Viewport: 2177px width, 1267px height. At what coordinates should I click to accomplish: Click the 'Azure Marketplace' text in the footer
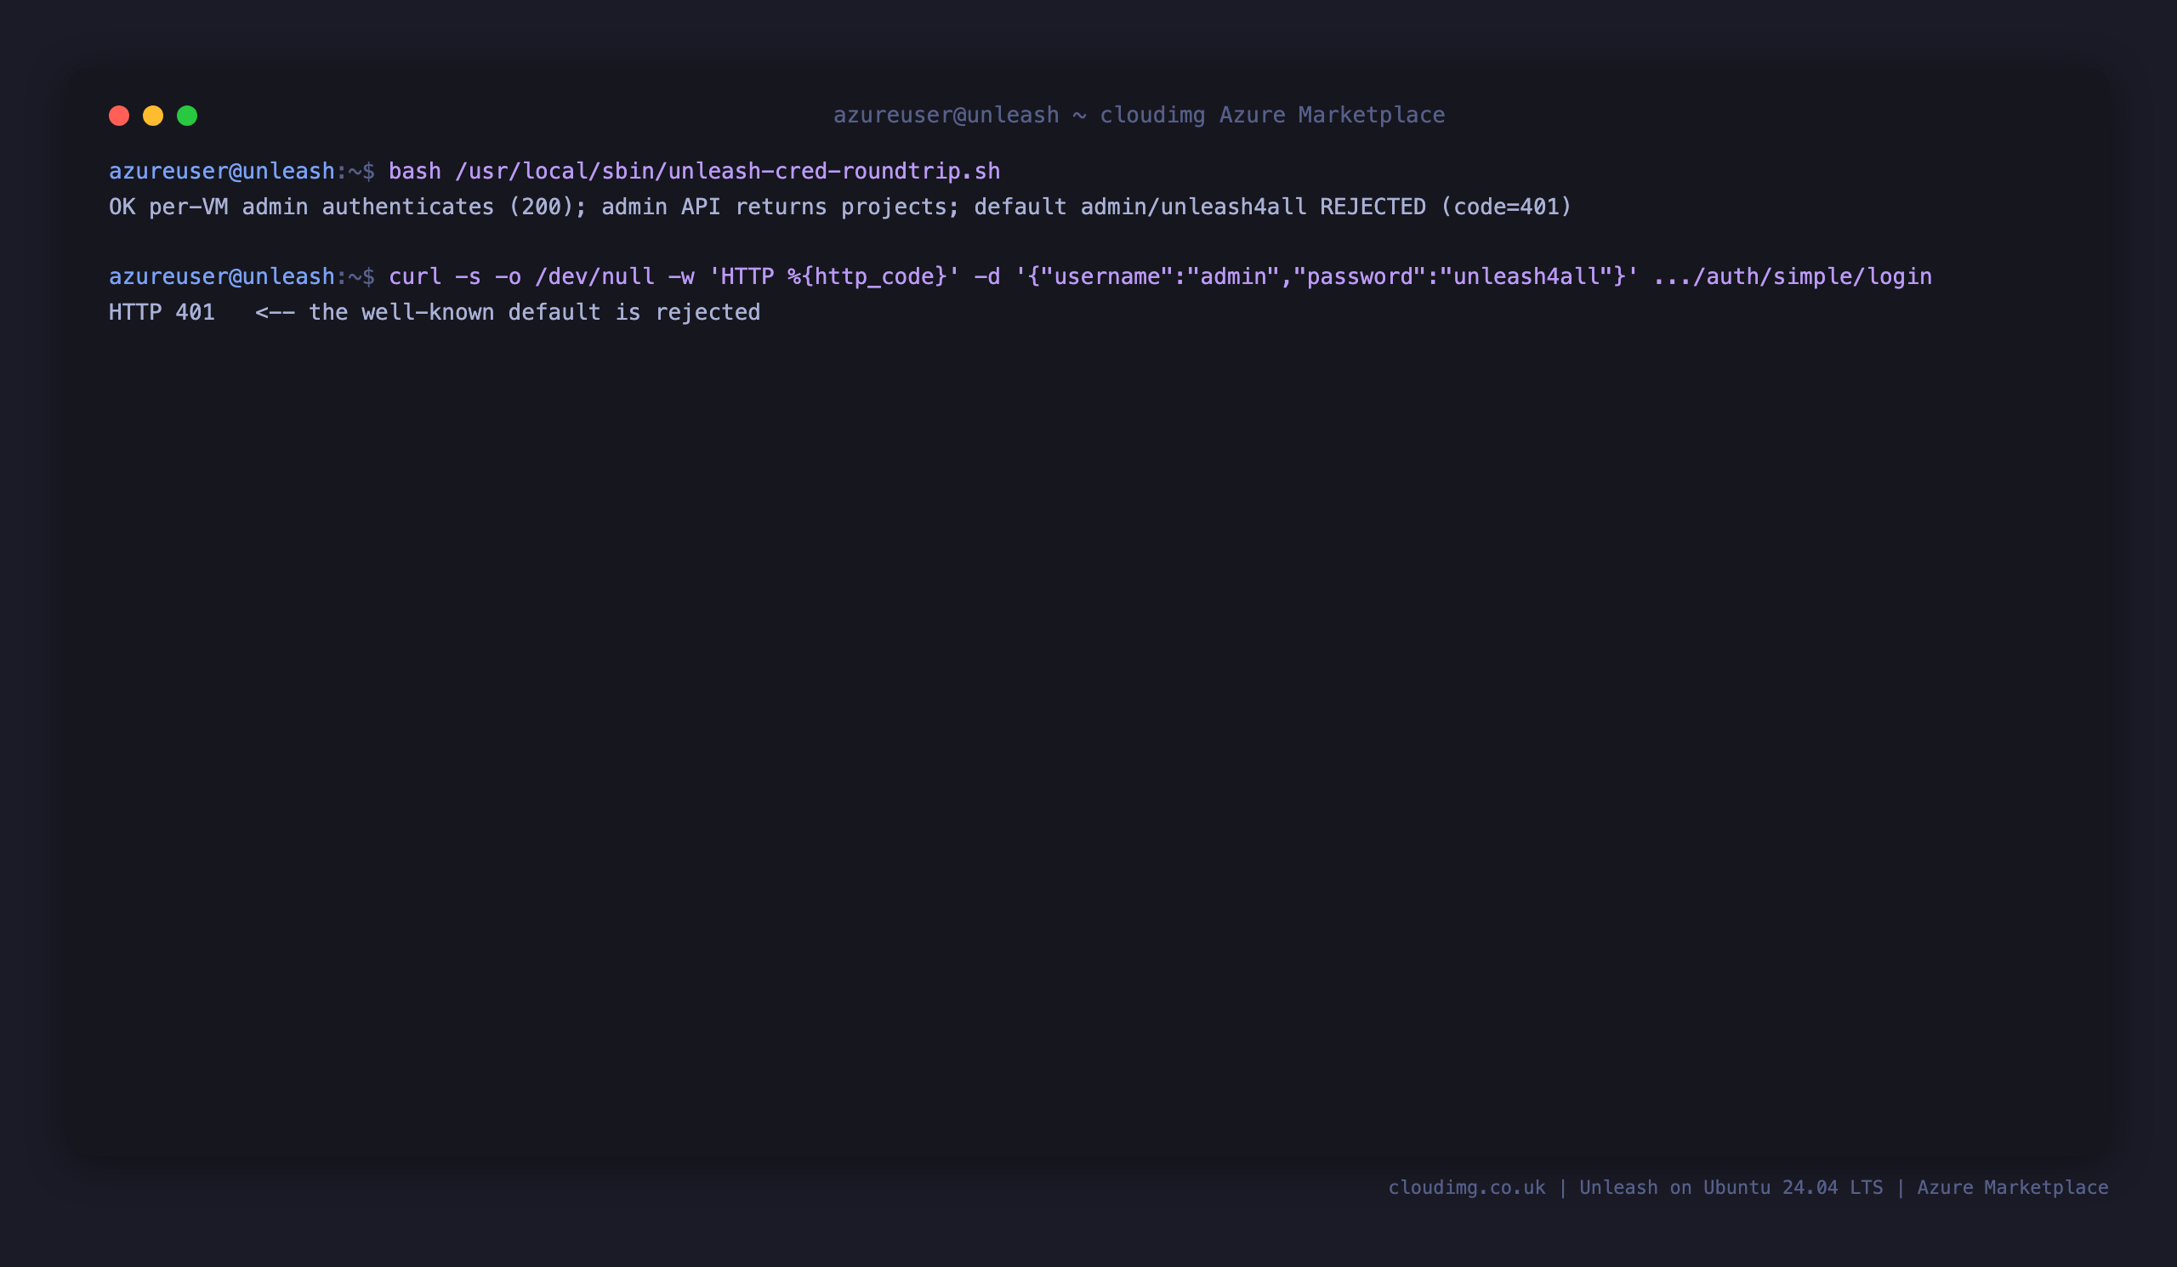[x=2013, y=1188]
